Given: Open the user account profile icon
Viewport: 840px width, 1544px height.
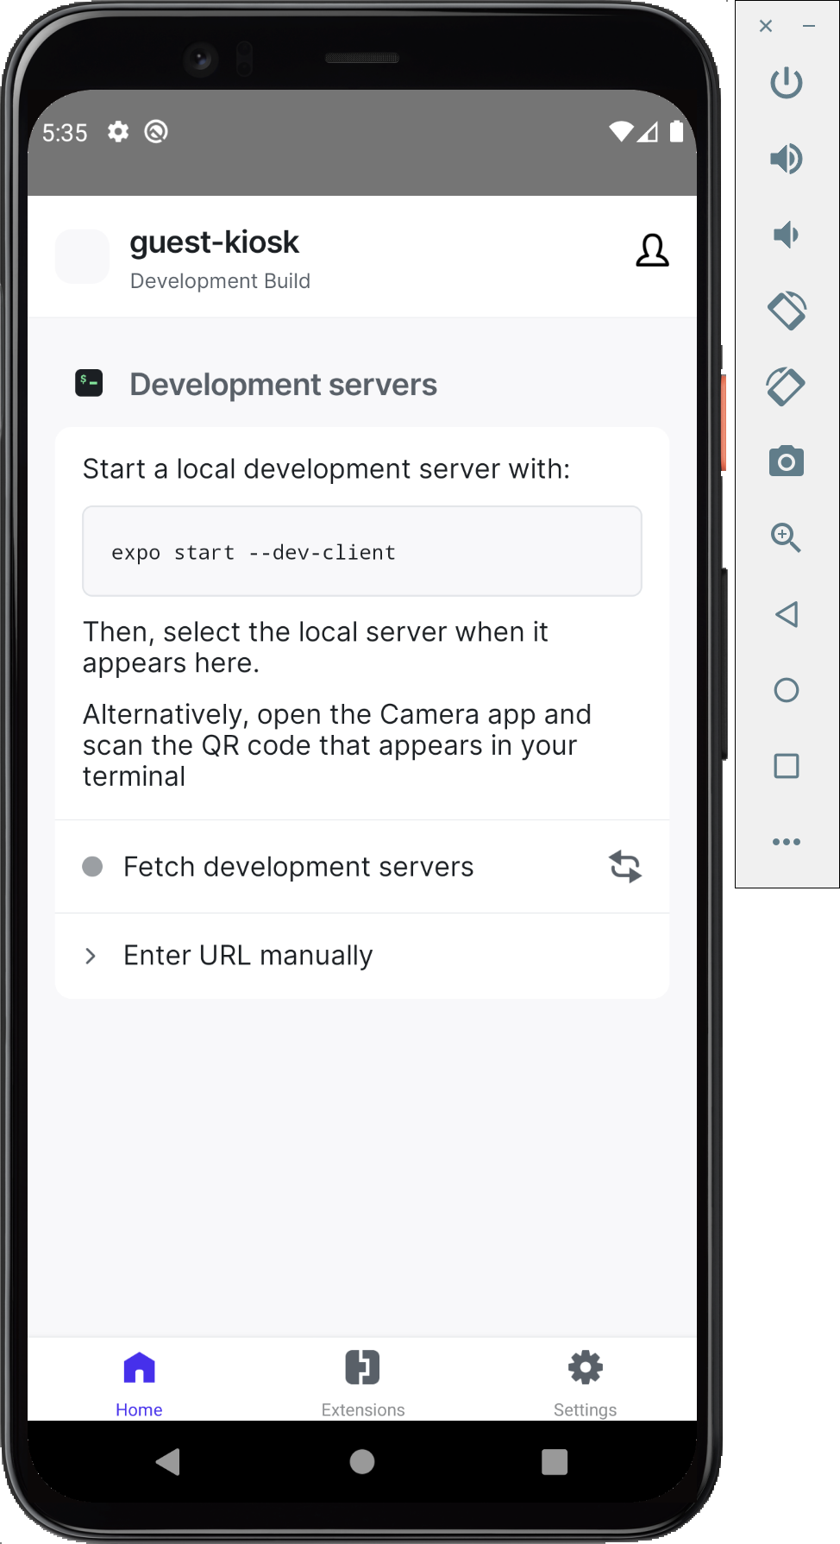Looking at the screenshot, I should coord(652,251).
